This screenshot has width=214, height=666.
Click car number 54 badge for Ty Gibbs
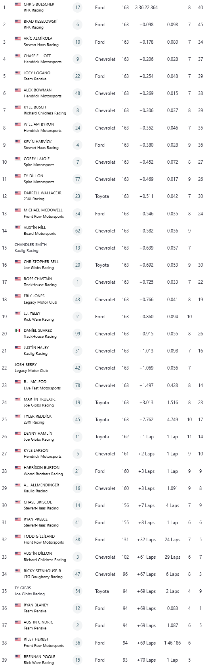[78, 591]
